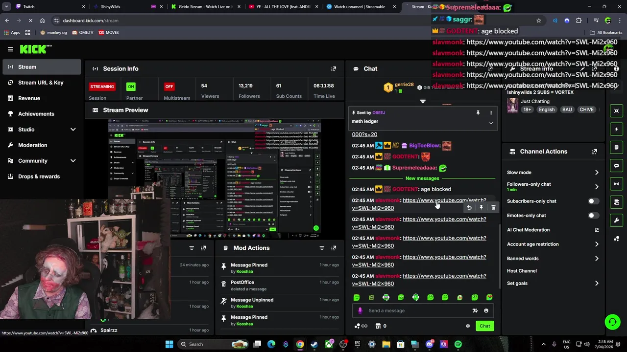Open Moderation in the sidebar

point(42,145)
